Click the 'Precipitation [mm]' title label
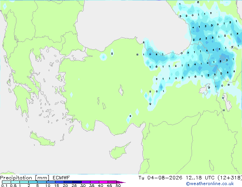This screenshot has width=242, height=187. (24, 178)
